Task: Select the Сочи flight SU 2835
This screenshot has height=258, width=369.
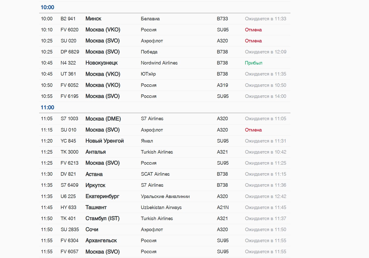Action: click(x=165, y=229)
